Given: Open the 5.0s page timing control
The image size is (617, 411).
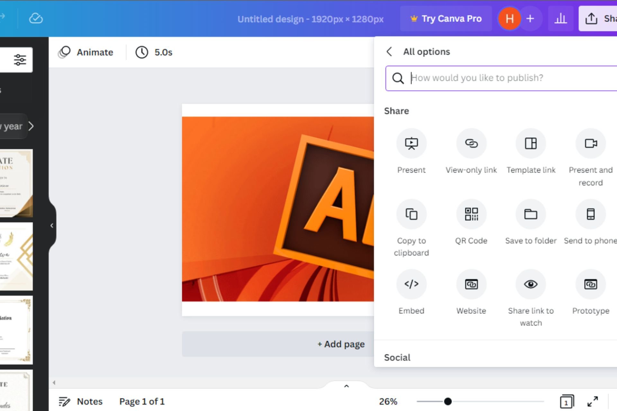Looking at the screenshot, I should click(x=154, y=52).
